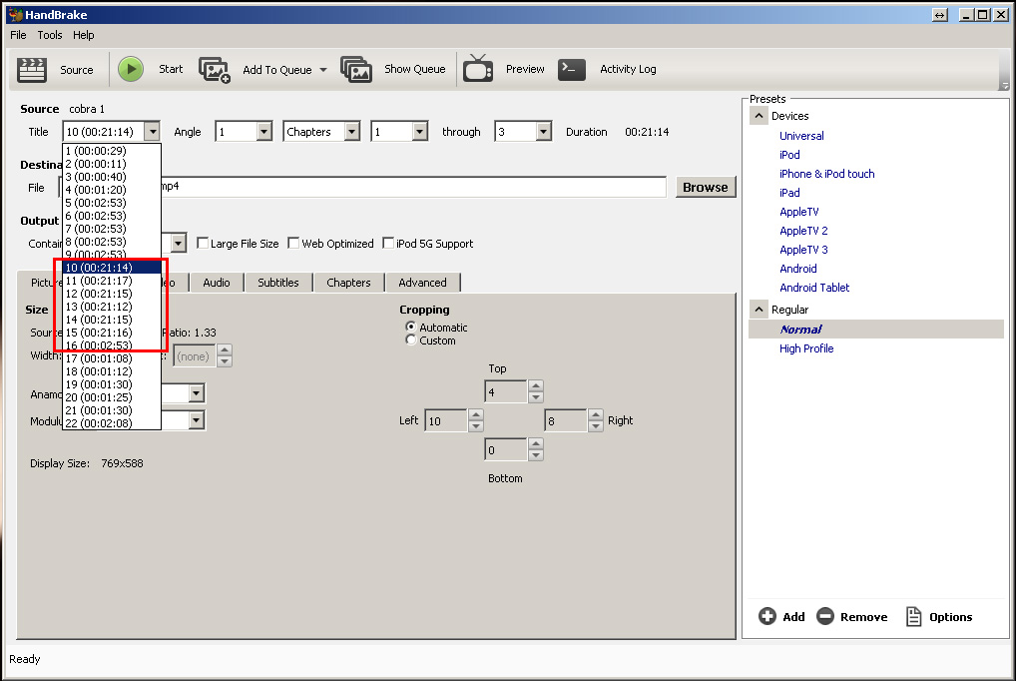Select title 19 (00:01:30) from list
The width and height of the screenshot is (1016, 681).
pos(112,384)
